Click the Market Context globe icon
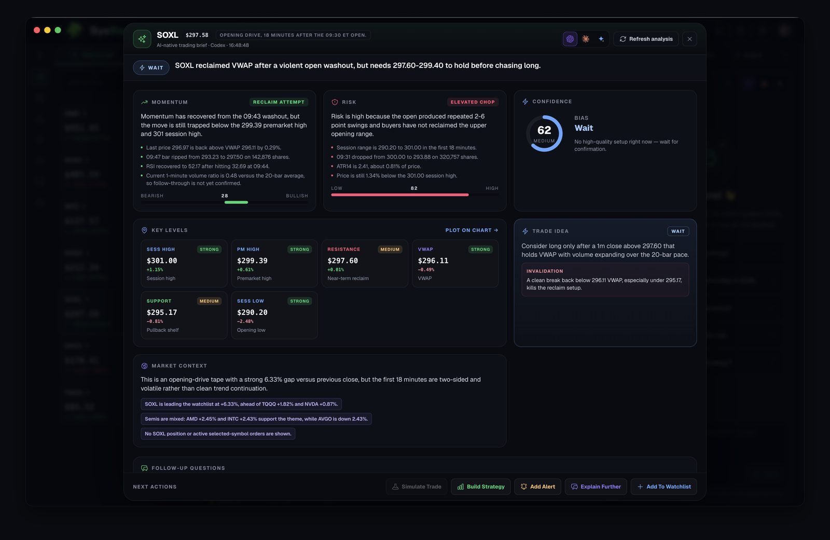Viewport: 830px width, 540px height. (144, 366)
